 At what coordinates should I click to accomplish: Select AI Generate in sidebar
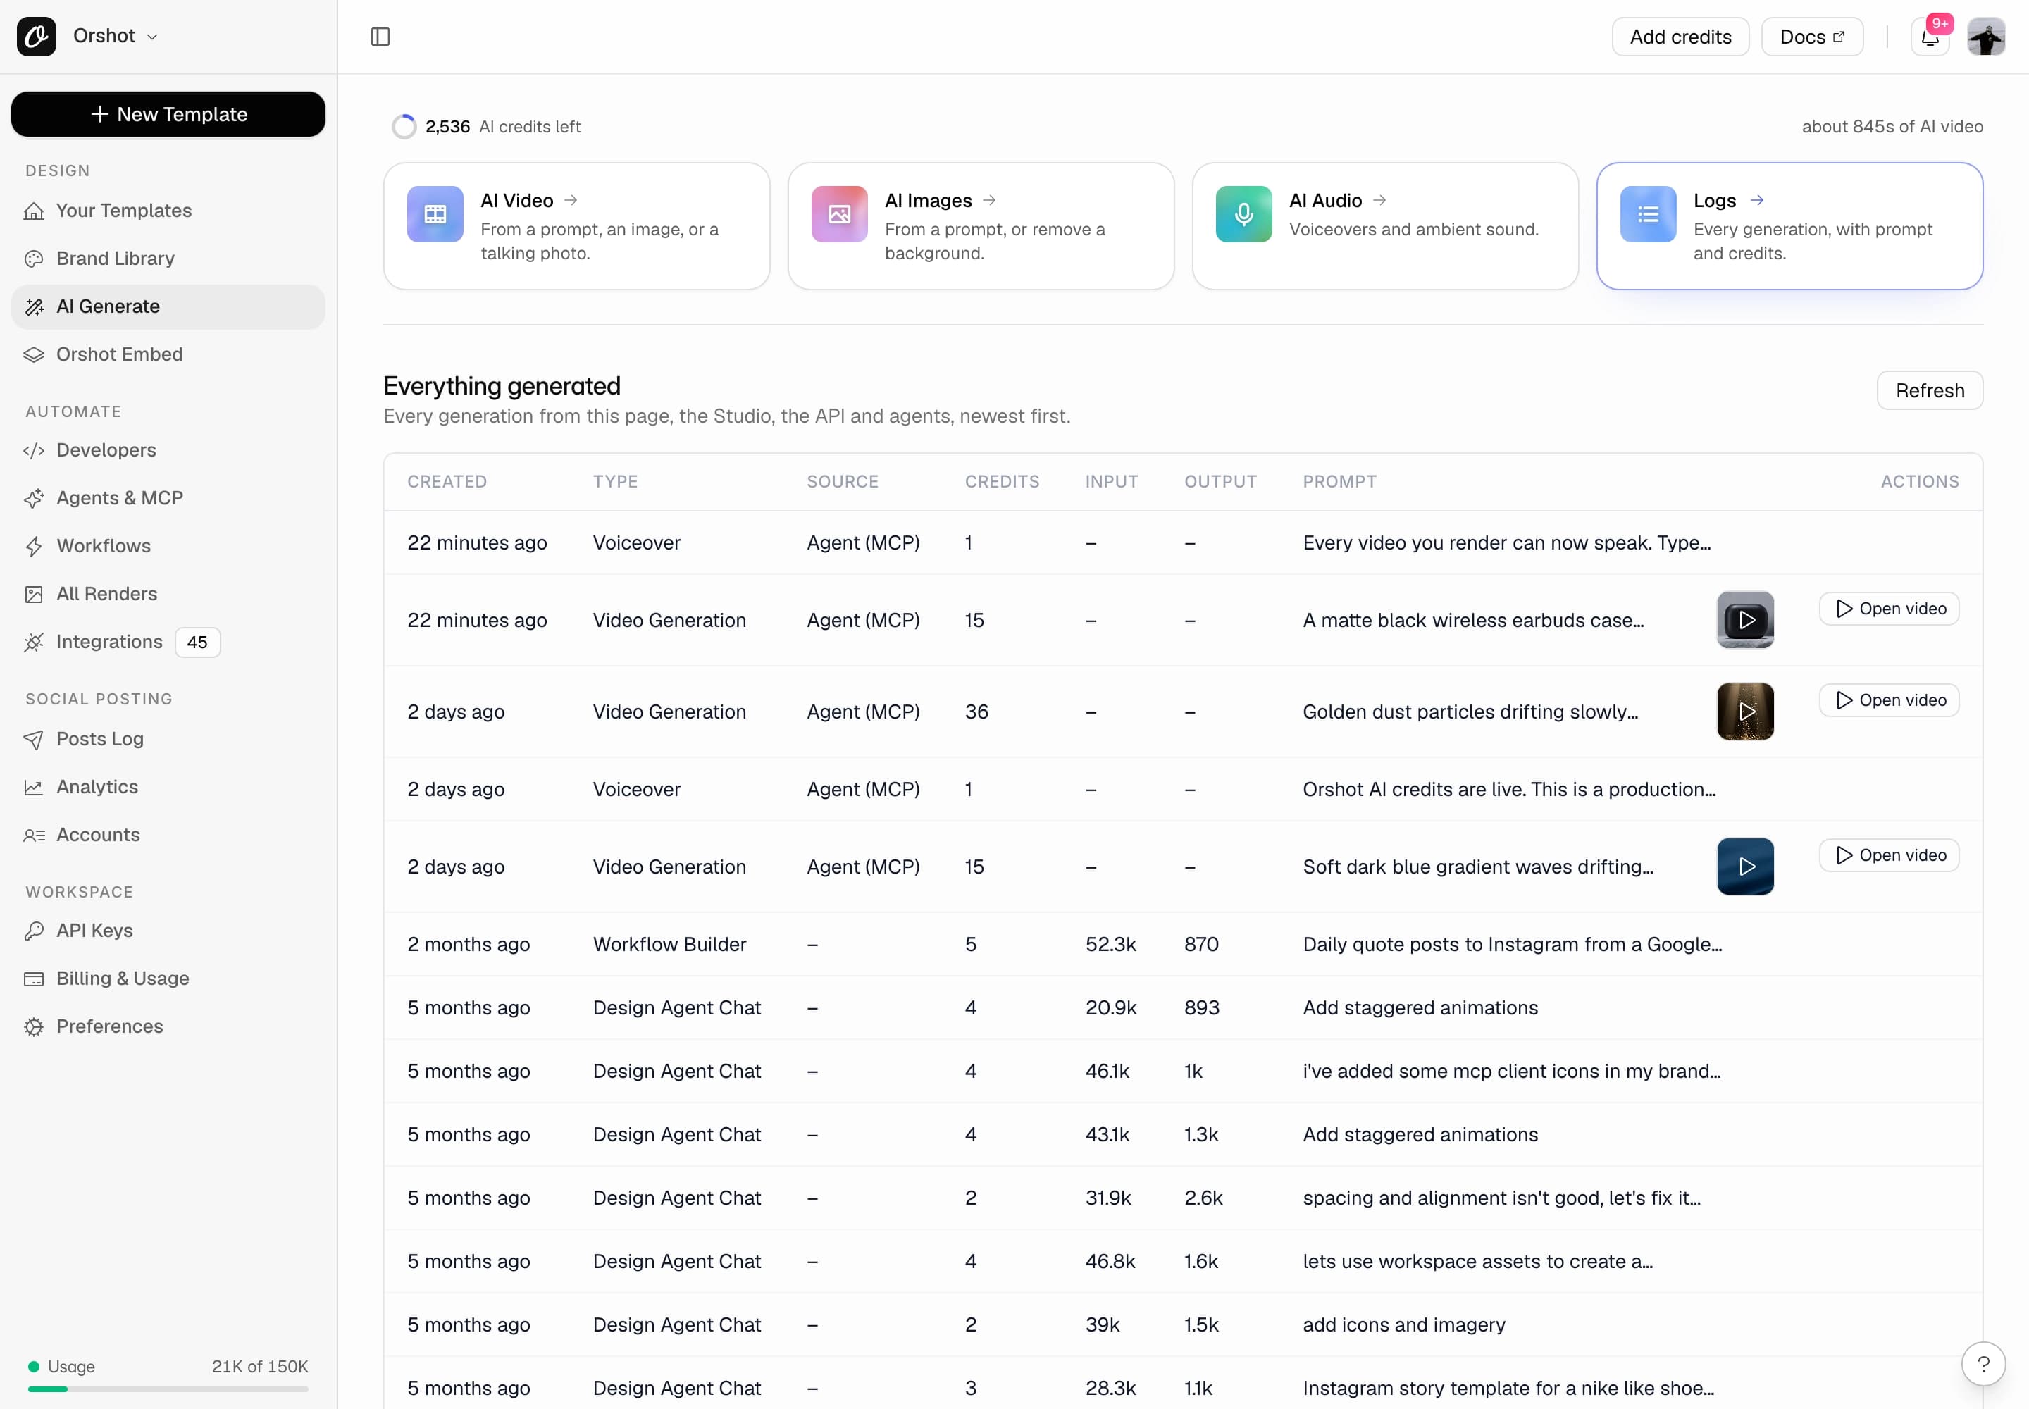tap(168, 306)
